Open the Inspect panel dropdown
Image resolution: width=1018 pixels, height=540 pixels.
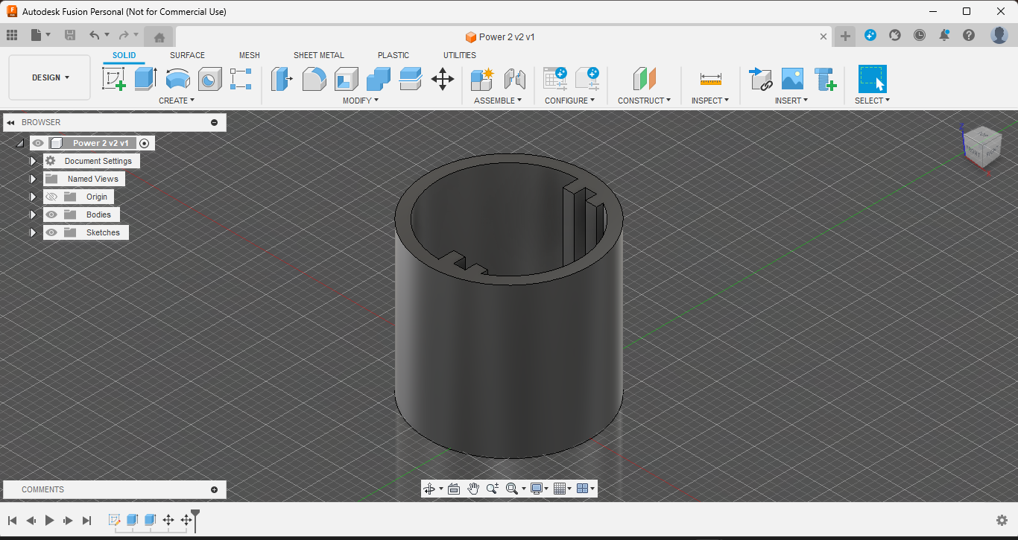(710, 101)
